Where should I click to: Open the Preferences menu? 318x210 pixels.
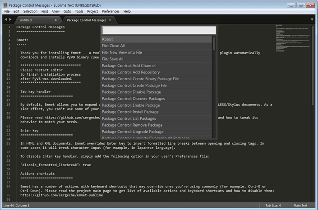tap(111, 11)
